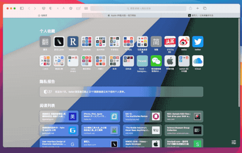Open RED Sample R3D Files reading item
This screenshot has width=242, height=153.
click(184, 116)
